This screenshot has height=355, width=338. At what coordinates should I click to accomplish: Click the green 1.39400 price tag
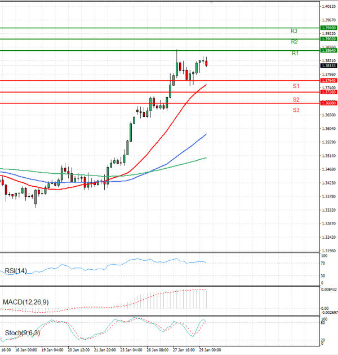coord(328,28)
